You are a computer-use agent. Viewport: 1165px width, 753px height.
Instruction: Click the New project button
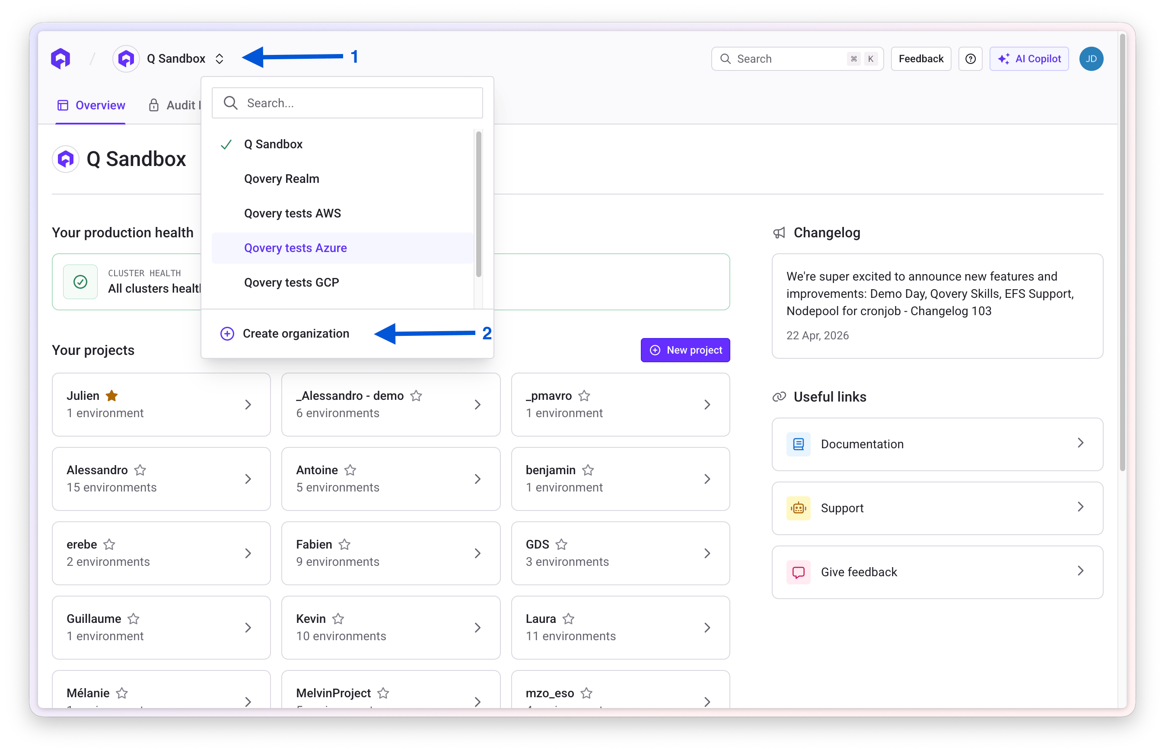[685, 350]
